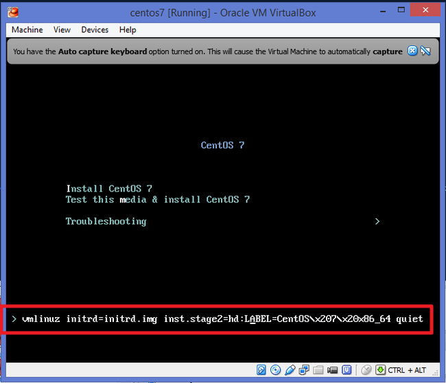Screen dimensions: 446x383
Task: Click the optical disc status icon
Action: [275, 370]
